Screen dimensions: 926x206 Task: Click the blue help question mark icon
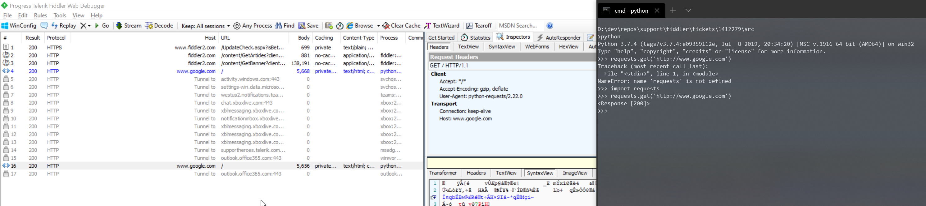[x=550, y=26]
